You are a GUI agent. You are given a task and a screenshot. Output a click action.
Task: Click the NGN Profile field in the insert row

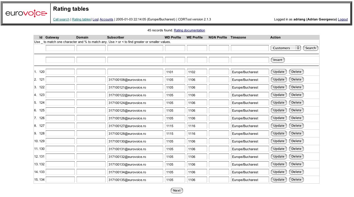[x=219, y=60]
